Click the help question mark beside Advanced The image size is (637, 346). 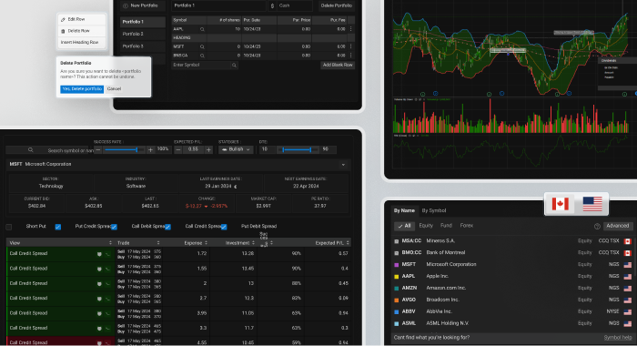[x=597, y=226]
